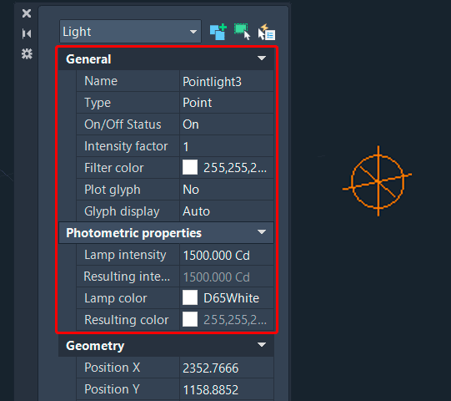Click the Select Objects icon
Image resolution: width=451 pixels, height=401 pixels.
pos(242,32)
